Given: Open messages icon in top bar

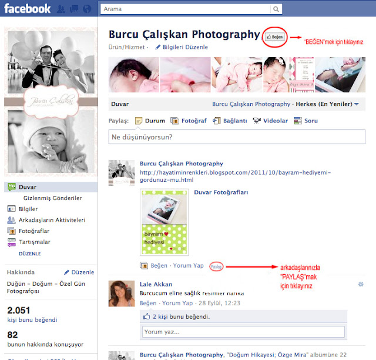Looking at the screenshot, I should tap(74, 9).
